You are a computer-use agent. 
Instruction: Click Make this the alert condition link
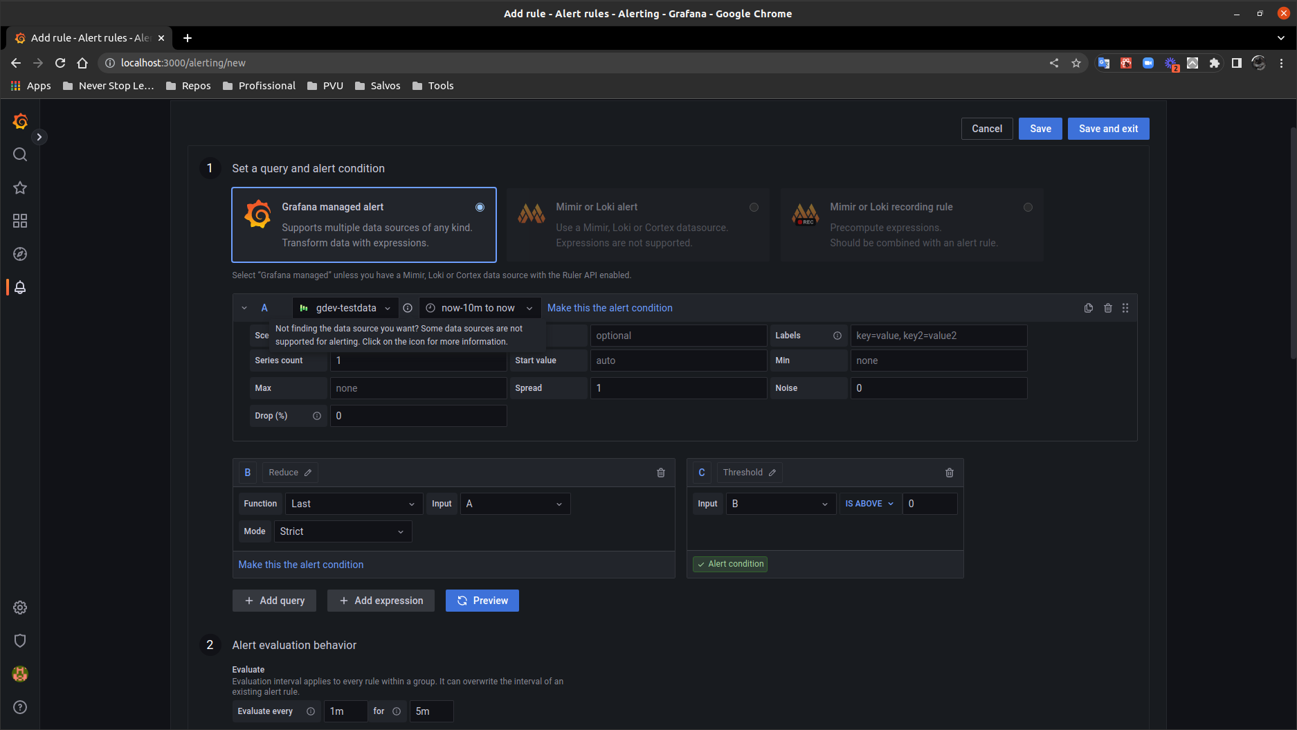click(x=300, y=564)
